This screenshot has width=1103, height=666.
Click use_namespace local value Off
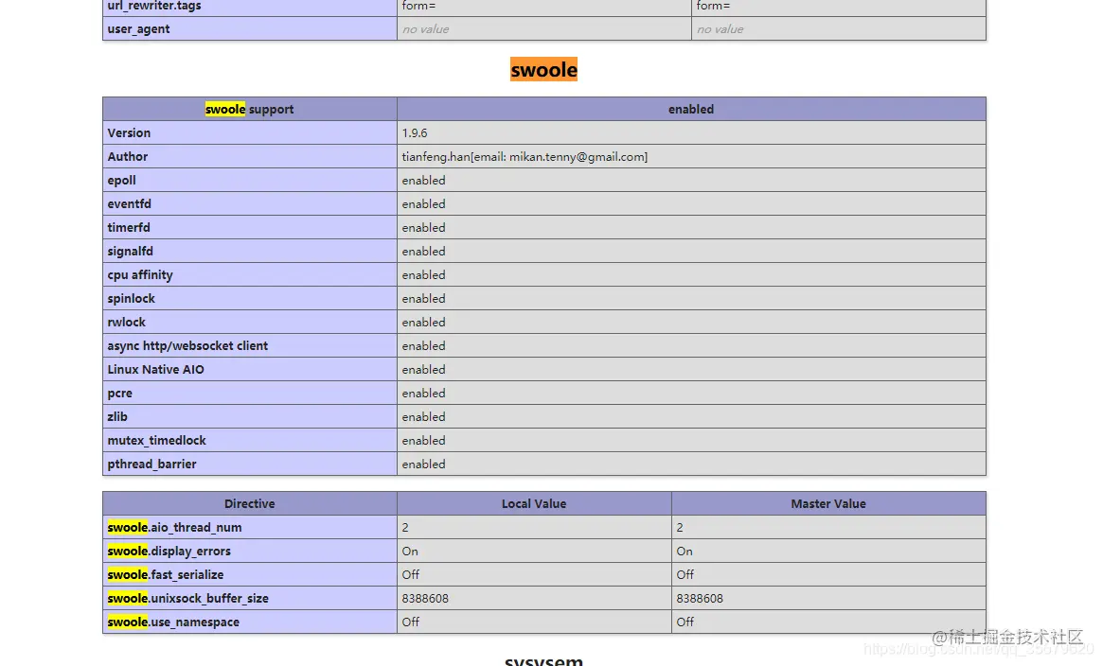click(x=411, y=622)
